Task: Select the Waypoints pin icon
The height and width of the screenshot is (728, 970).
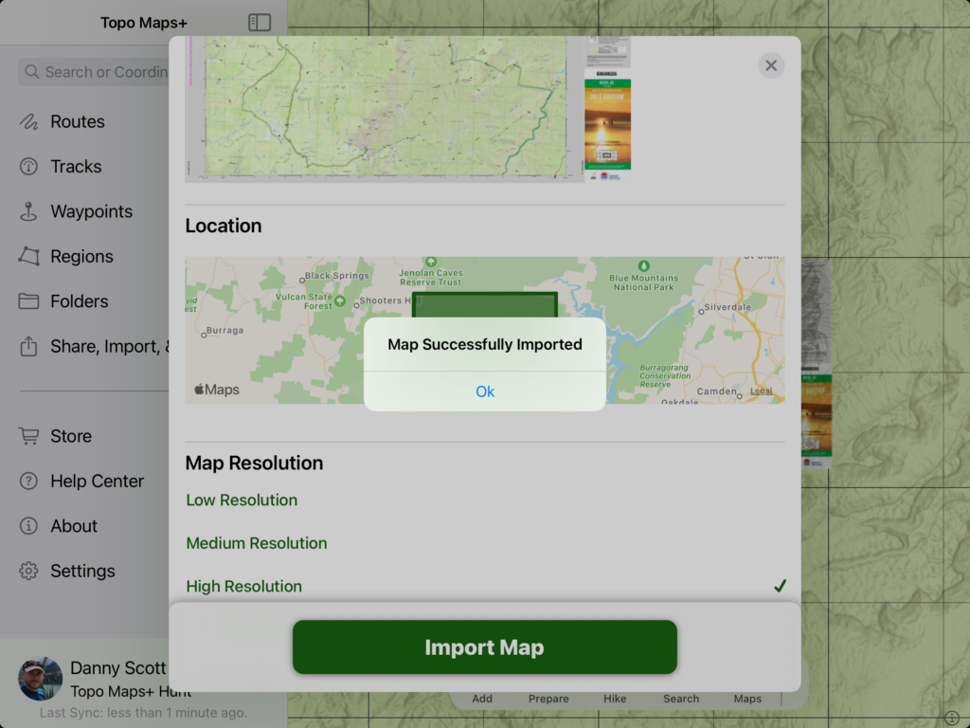Action: [x=28, y=211]
